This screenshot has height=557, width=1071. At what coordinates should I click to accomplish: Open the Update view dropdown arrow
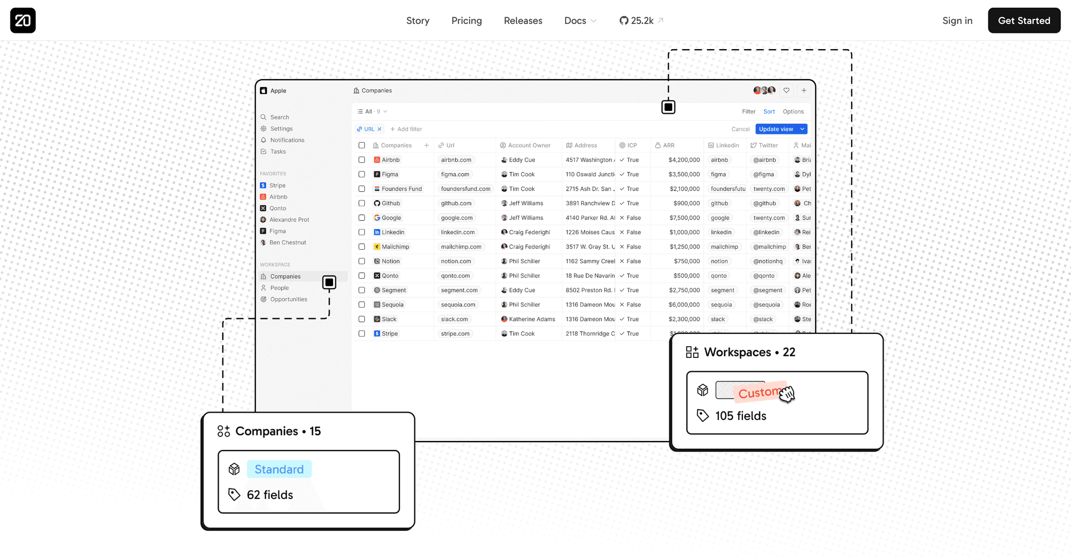point(802,129)
